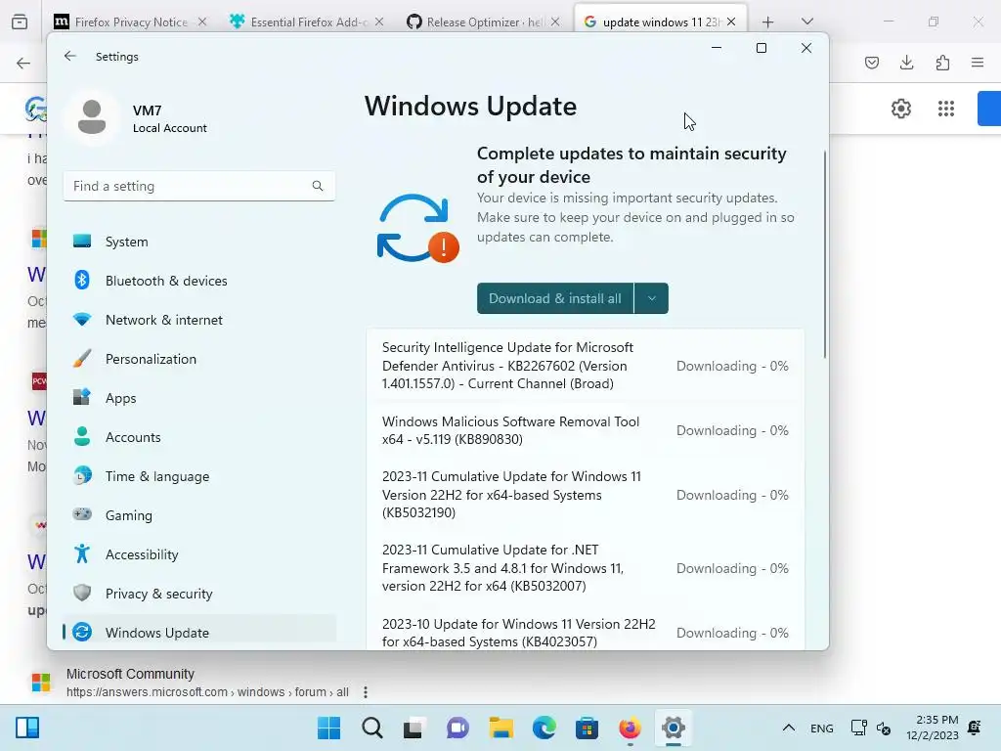Open Windows Start menu

[328, 728]
